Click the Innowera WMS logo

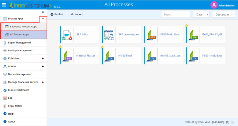pyautogui.click(x=30, y=5)
